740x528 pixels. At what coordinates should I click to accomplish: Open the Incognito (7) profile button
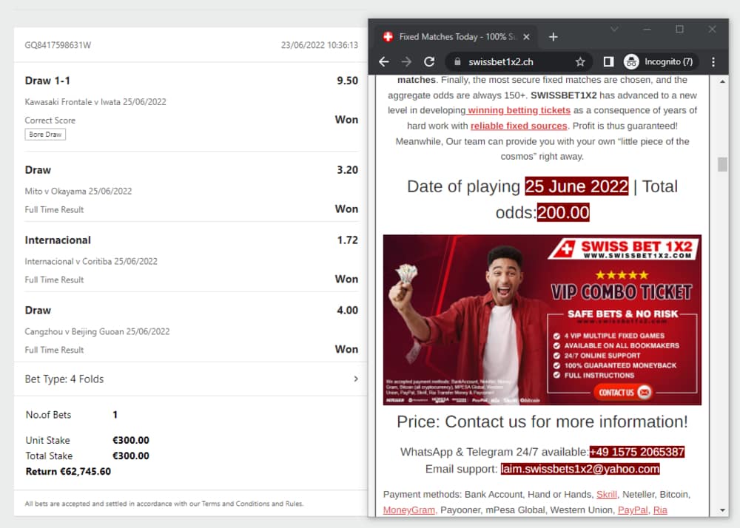659,62
